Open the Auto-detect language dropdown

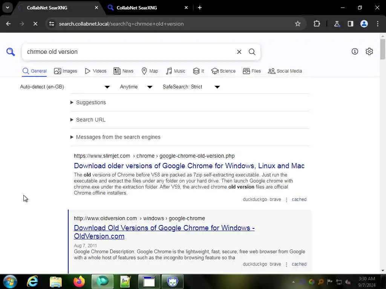tap(65, 87)
